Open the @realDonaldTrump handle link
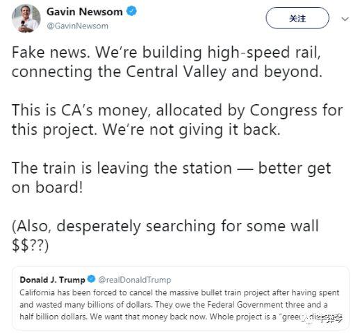The height and width of the screenshot is (334, 353). (135, 280)
